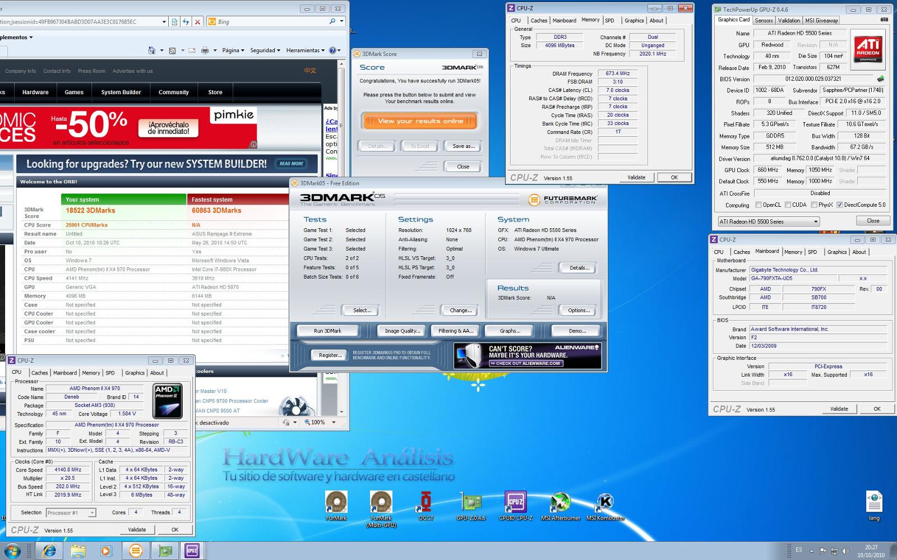Click the Windows Explorer folder taskbar icon

coord(78,550)
